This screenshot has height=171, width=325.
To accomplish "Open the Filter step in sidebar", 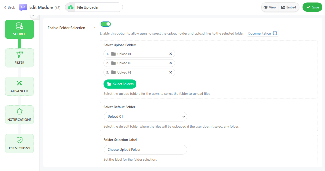I will coord(19,58).
